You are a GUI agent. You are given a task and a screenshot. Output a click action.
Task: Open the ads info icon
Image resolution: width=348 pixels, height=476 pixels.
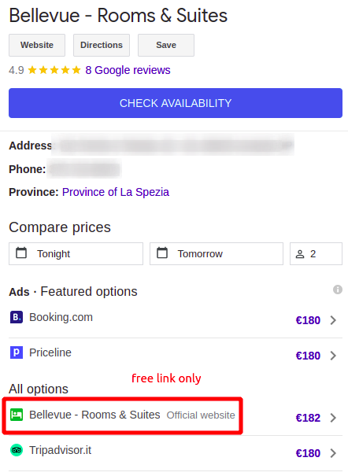(338, 290)
